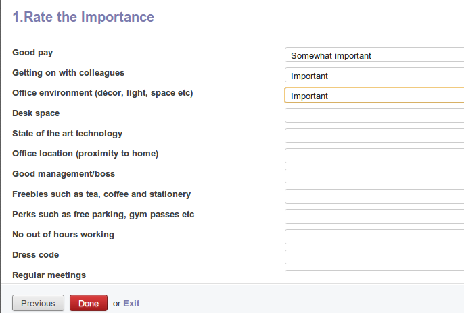The width and height of the screenshot is (464, 313).
Task: Select the Office location rating dropdown
Action: 374,156
